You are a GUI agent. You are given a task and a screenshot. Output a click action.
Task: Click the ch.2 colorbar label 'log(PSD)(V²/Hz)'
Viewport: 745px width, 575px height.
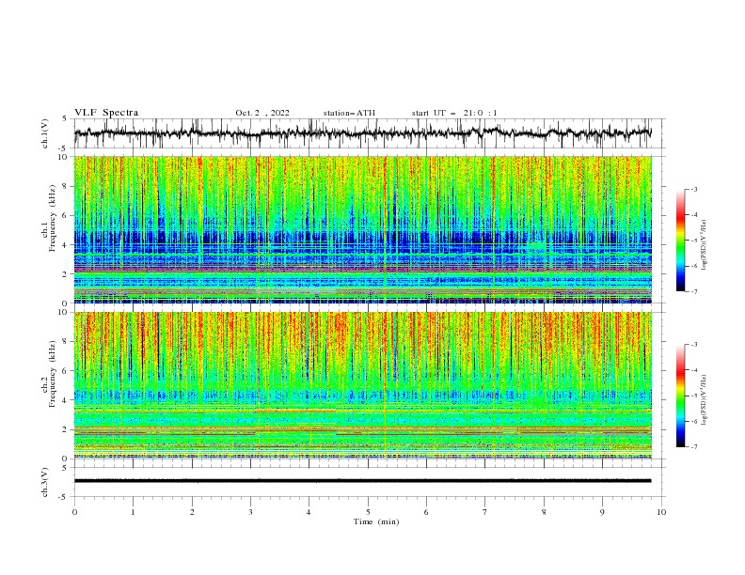[x=705, y=399]
